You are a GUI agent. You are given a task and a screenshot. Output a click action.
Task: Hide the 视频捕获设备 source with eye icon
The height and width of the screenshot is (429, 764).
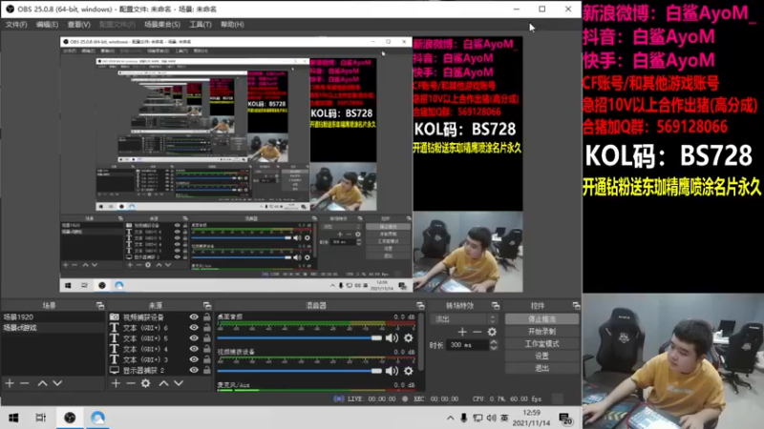click(194, 317)
